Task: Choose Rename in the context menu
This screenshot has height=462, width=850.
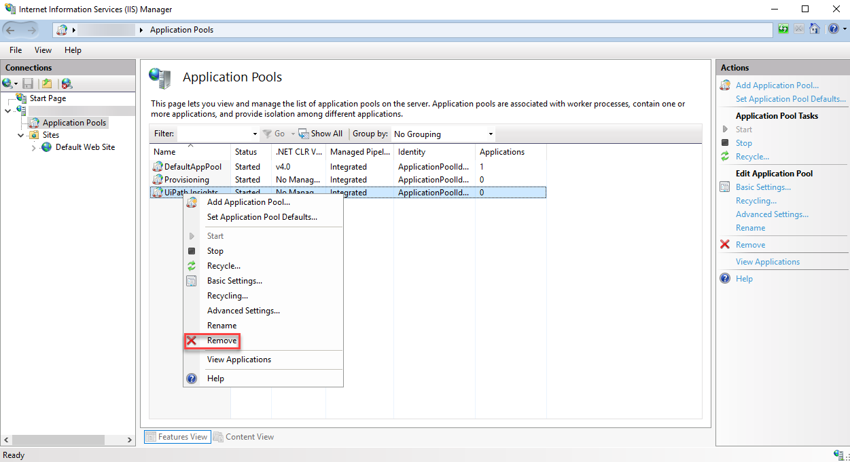Action: point(222,326)
